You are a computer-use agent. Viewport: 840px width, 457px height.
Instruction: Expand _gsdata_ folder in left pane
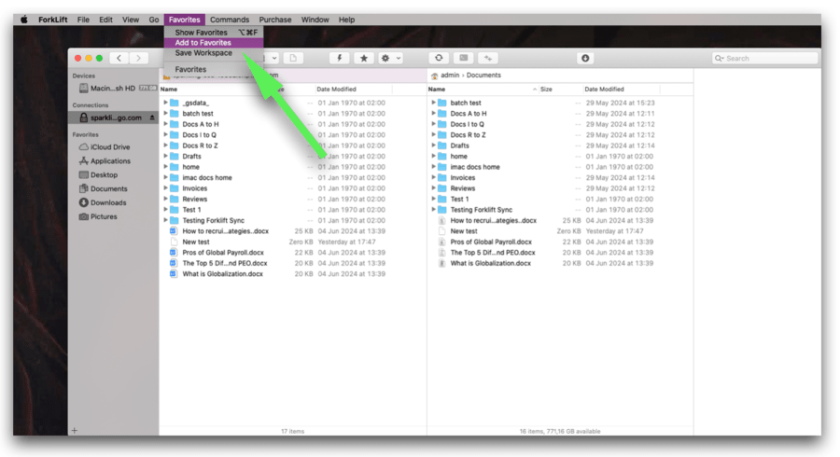coord(165,103)
